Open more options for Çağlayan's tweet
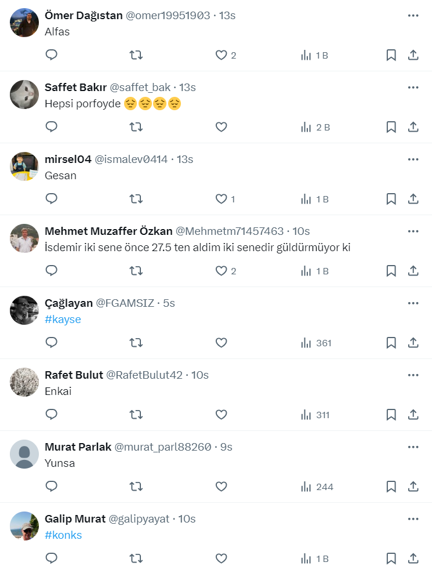The width and height of the screenshot is (432, 573). coord(413,303)
